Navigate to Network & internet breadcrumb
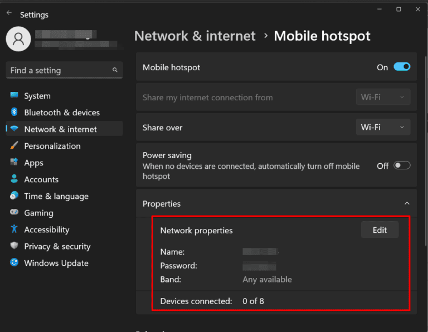The height and width of the screenshot is (332, 428). point(195,36)
